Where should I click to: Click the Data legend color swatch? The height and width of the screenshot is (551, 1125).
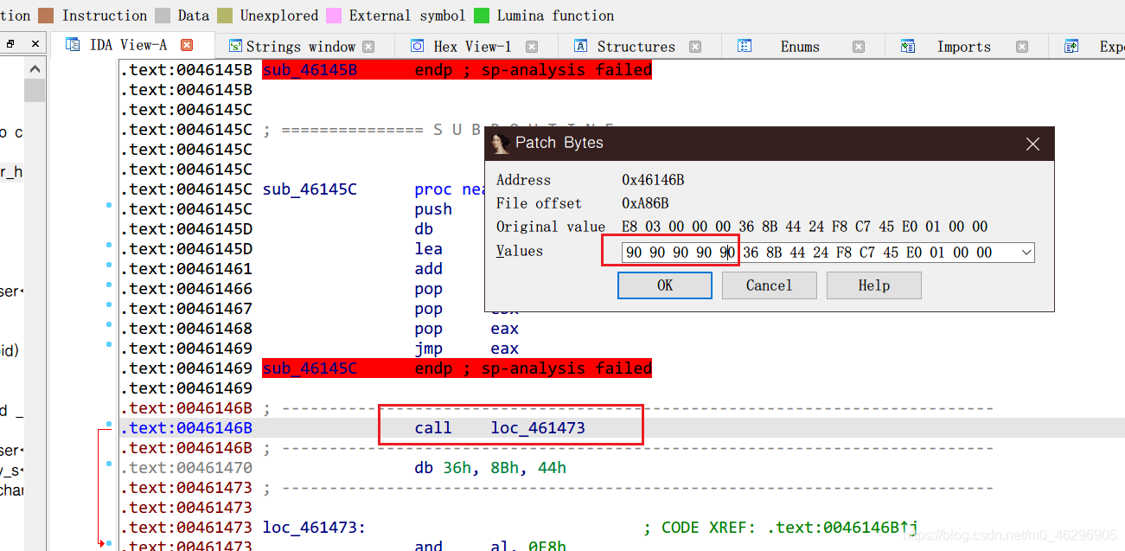click(163, 16)
